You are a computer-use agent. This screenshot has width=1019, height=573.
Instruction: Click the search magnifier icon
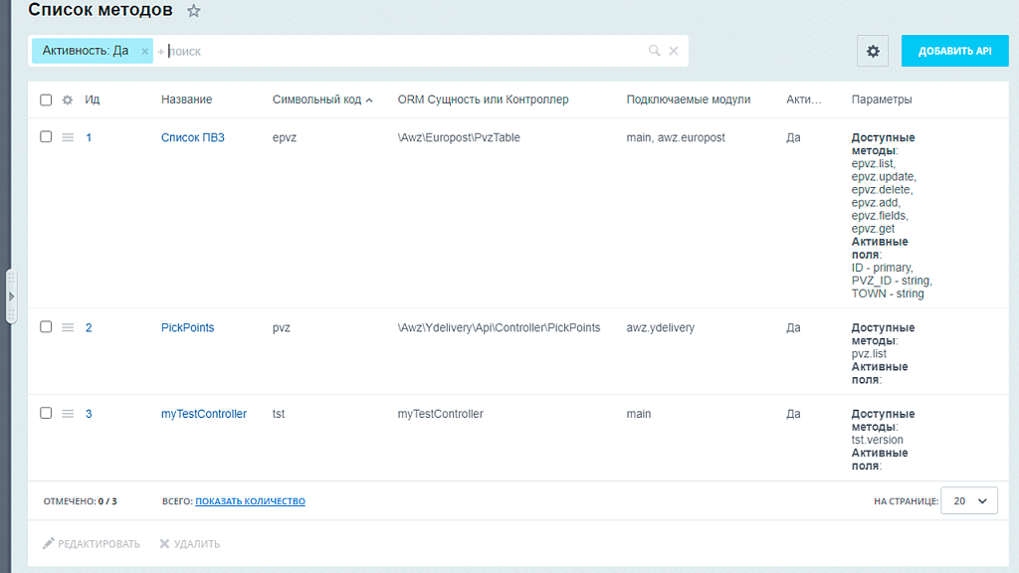click(654, 51)
